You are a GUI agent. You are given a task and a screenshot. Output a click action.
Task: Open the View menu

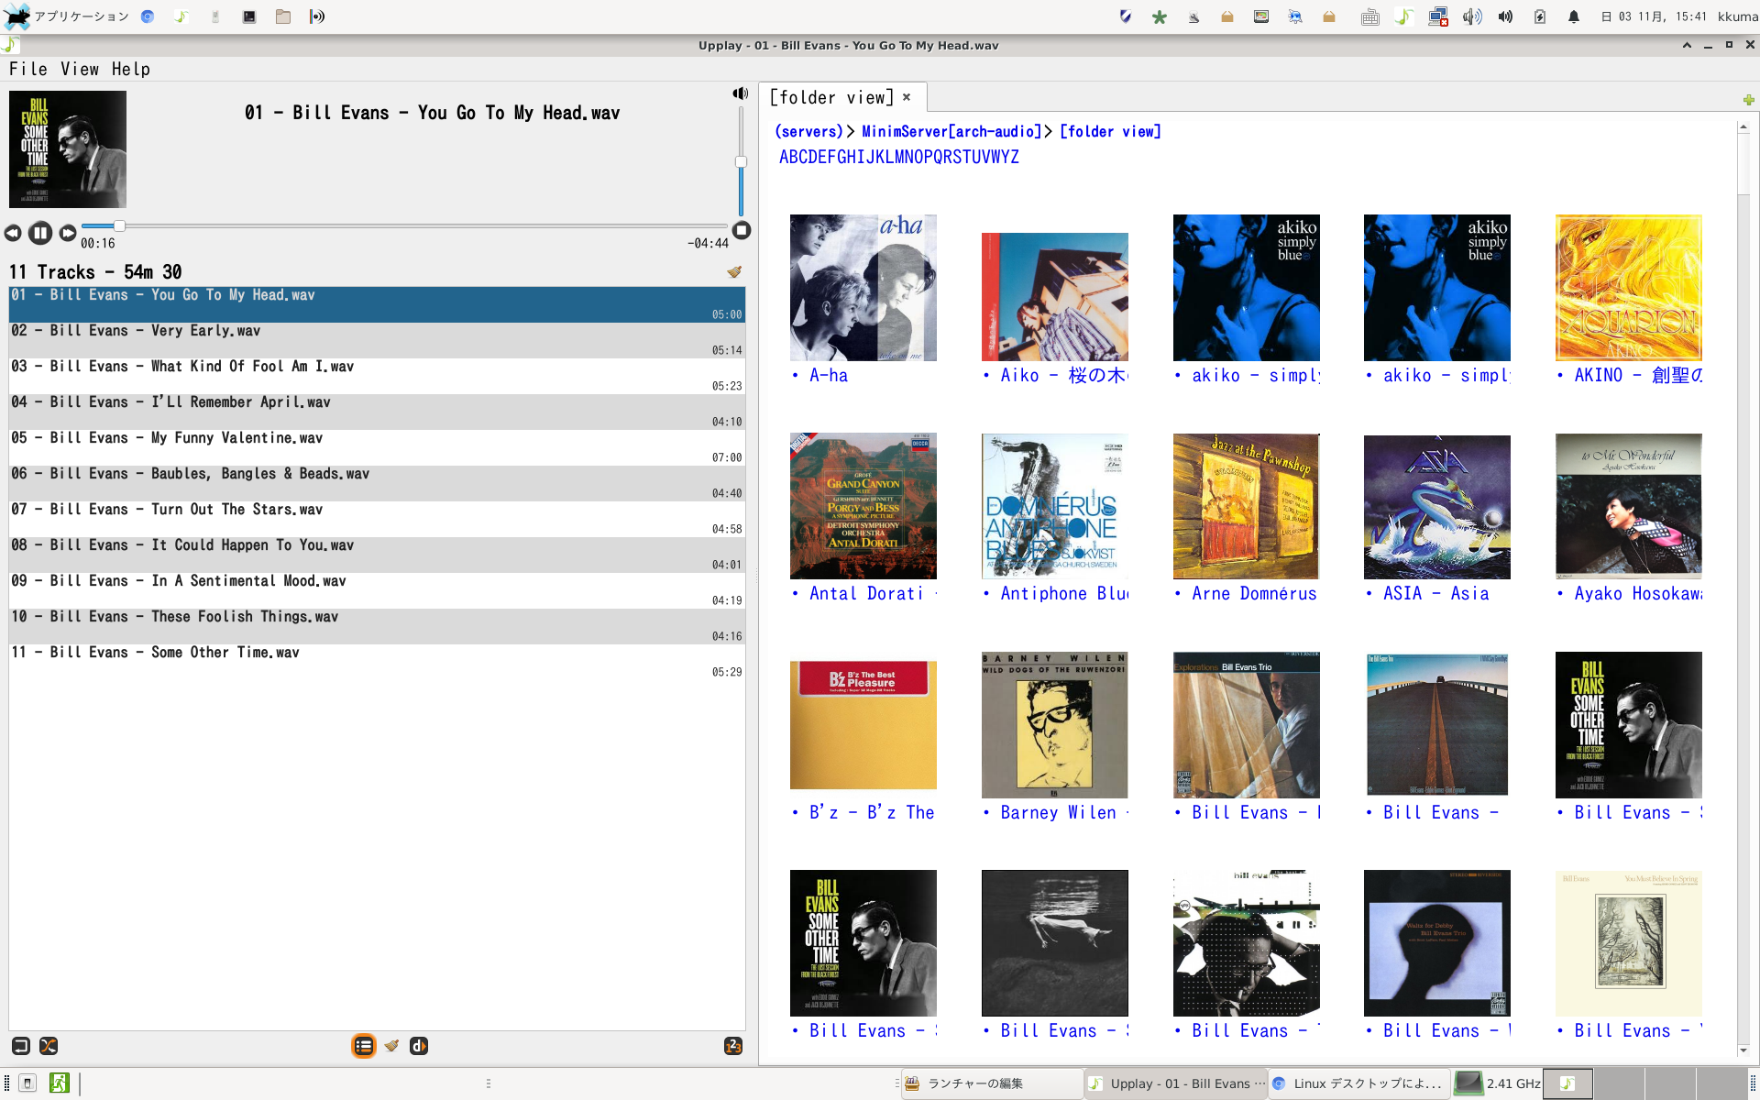pyautogui.click(x=80, y=69)
